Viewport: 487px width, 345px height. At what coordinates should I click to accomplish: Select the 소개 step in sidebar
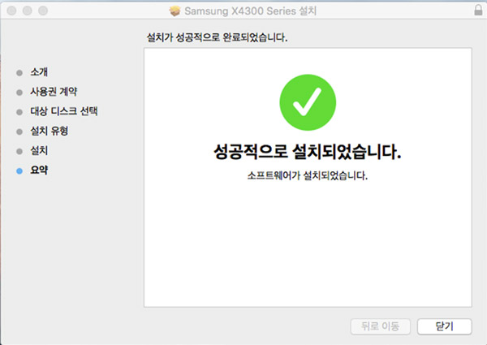(x=39, y=72)
